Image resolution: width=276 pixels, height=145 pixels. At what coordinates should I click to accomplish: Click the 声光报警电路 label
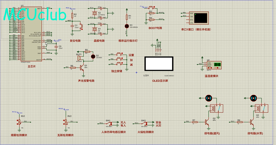86,81
